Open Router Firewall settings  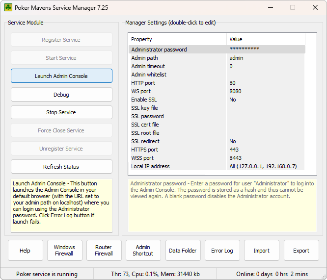click(104, 251)
